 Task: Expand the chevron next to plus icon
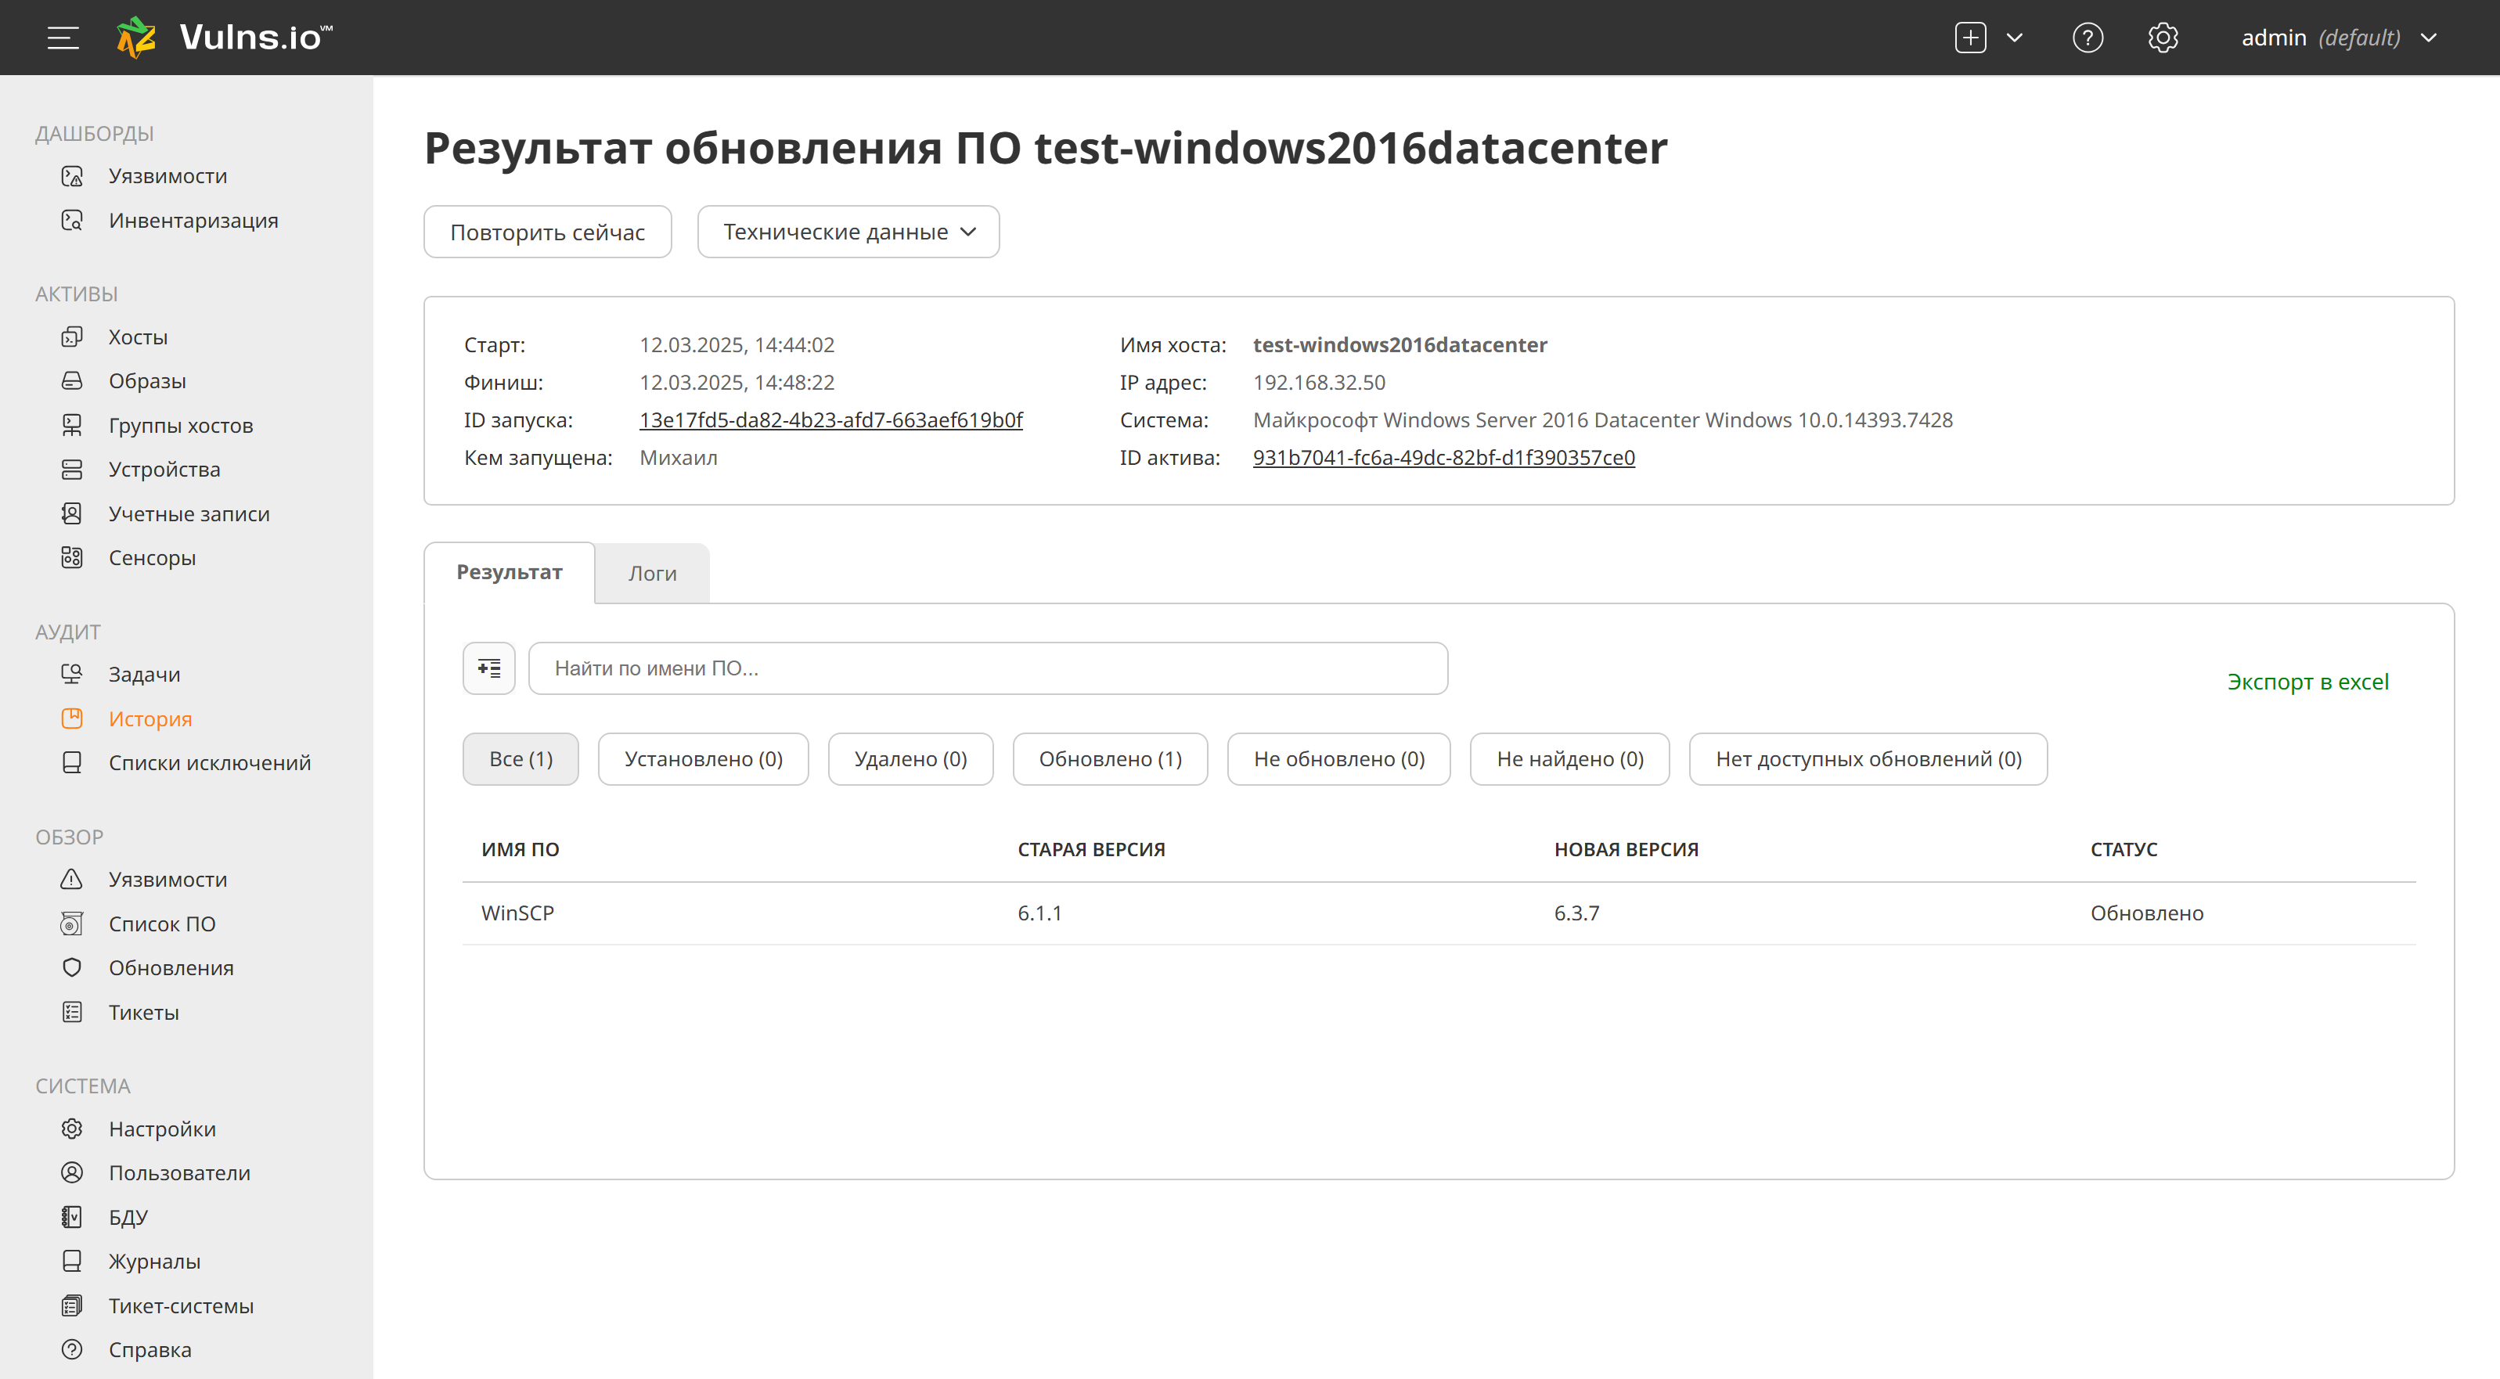tap(2015, 38)
